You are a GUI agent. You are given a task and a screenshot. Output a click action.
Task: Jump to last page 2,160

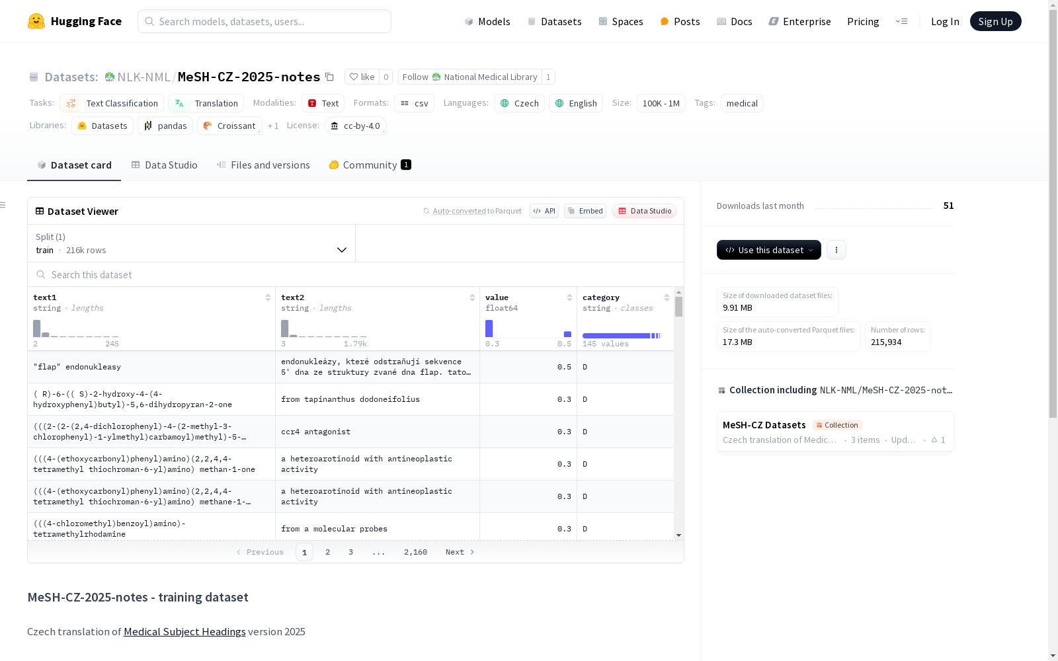click(416, 552)
